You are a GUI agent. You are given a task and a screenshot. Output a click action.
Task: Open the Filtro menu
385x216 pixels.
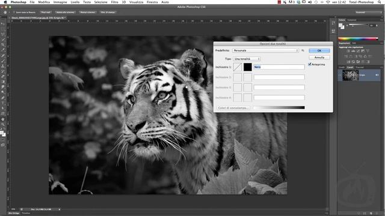tap(114, 2)
